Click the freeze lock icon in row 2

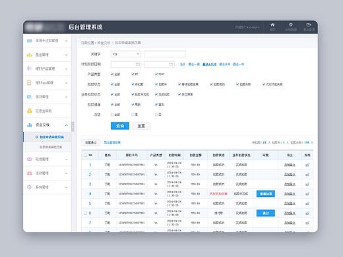pos(307,175)
